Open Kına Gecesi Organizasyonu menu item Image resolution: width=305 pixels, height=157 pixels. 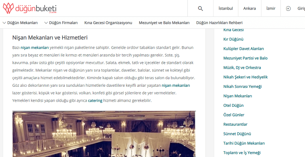pyautogui.click(x=108, y=23)
